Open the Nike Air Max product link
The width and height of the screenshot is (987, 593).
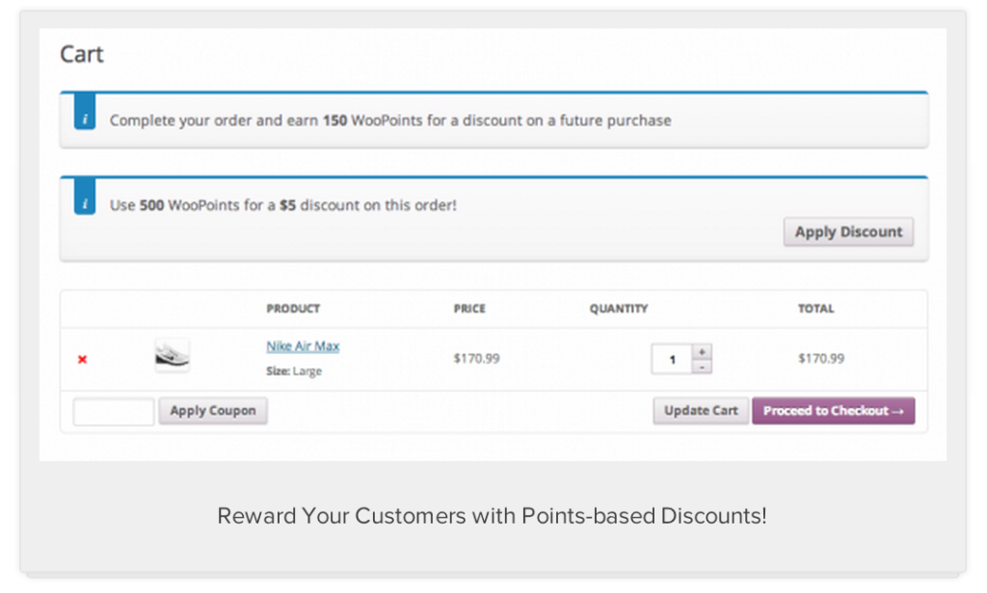point(303,345)
